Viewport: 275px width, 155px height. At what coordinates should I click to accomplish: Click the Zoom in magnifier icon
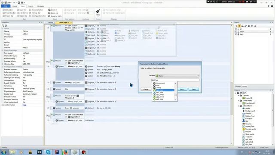pos(49,10)
